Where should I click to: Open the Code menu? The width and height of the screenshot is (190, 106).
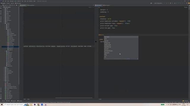[x=15, y=1]
